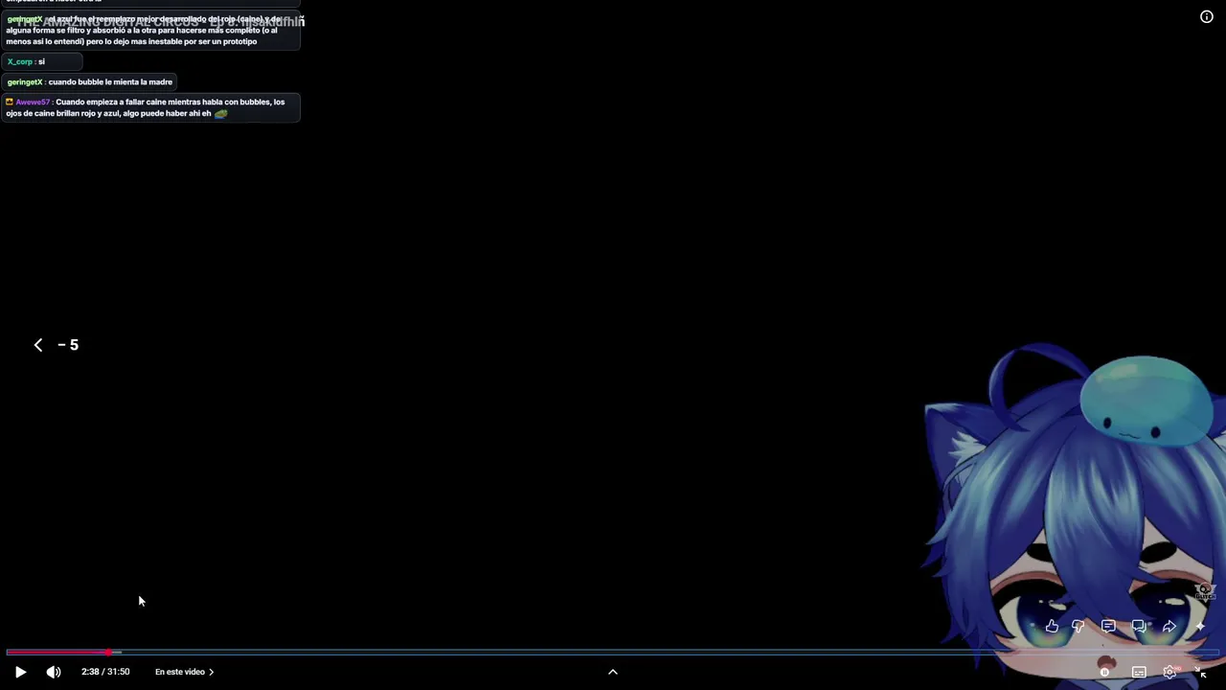Play the paused video
Screen dimensions: 1226x690
pos(20,672)
